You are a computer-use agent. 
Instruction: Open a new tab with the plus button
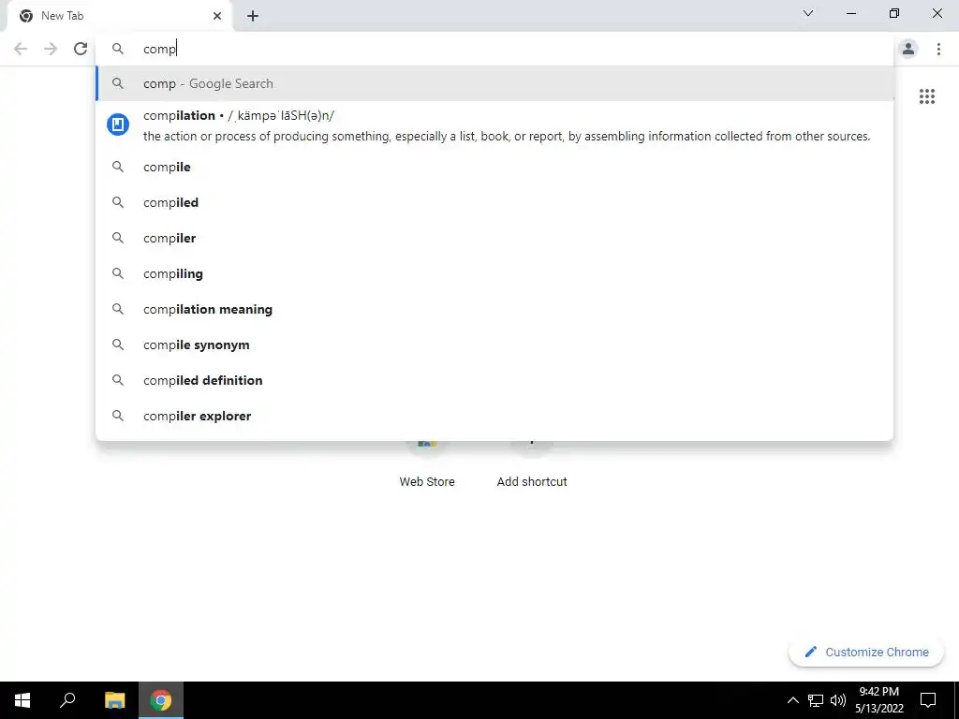[253, 16]
